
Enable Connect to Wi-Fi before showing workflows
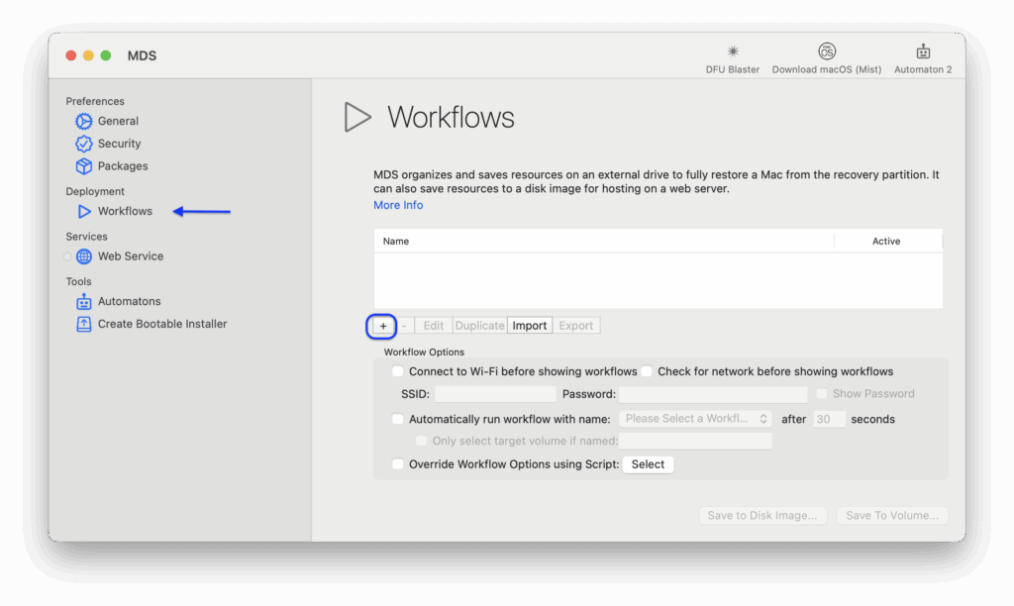click(398, 371)
